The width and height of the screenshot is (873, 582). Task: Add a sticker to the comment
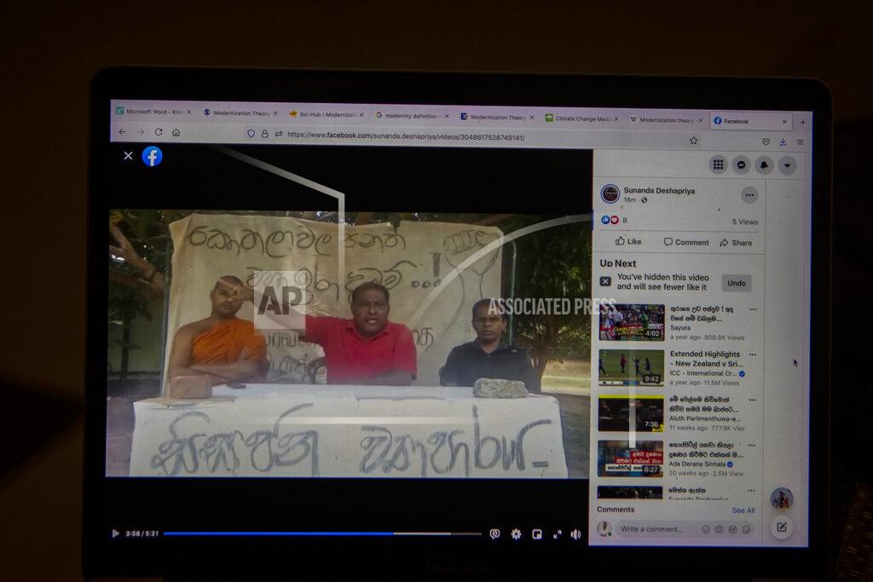tap(746, 530)
